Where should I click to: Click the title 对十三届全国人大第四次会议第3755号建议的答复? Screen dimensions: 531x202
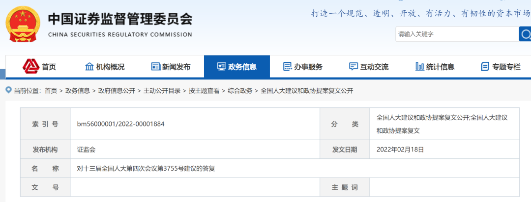(146, 168)
